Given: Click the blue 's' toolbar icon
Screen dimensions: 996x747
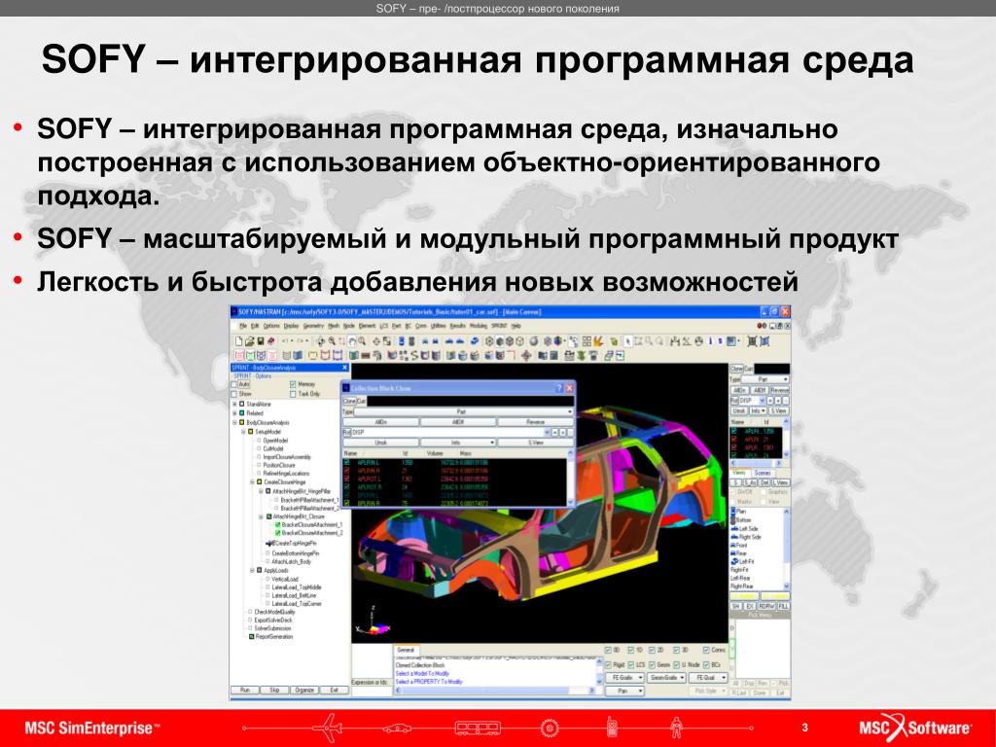Looking at the screenshot, I should [x=720, y=341].
